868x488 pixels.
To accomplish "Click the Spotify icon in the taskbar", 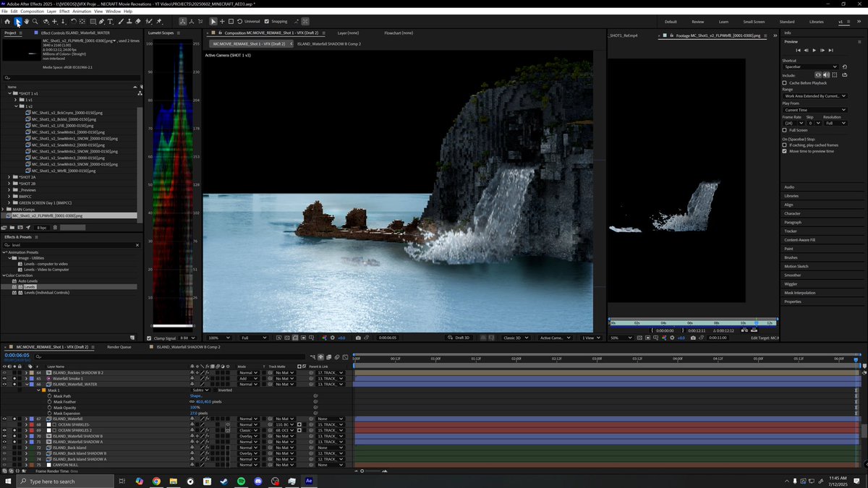I will coord(241,481).
